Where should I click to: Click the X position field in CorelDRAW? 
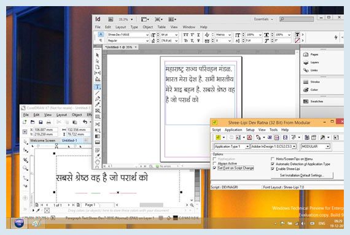[45, 129]
